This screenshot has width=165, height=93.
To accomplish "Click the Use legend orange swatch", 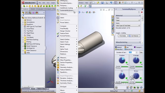I will 125,47.
